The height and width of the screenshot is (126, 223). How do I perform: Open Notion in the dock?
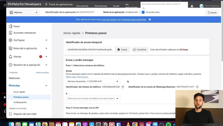pos(105,124)
